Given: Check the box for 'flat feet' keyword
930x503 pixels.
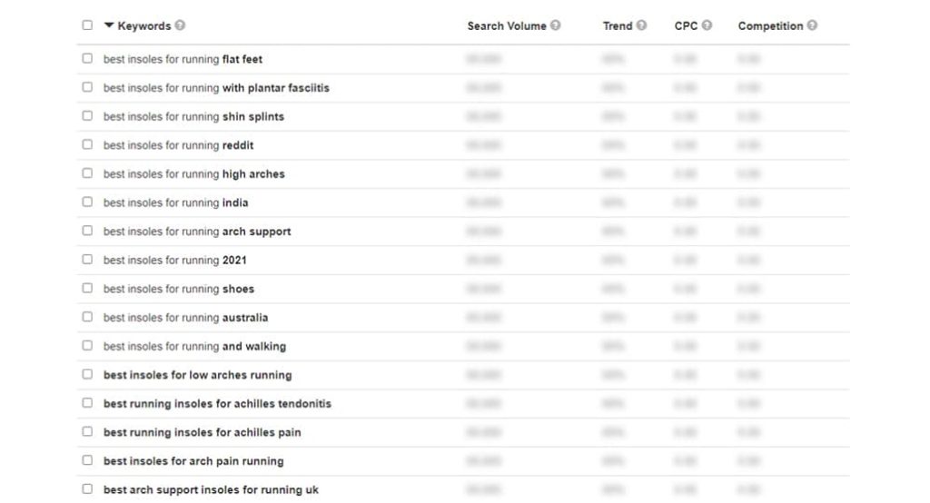Looking at the screenshot, I should (x=87, y=58).
